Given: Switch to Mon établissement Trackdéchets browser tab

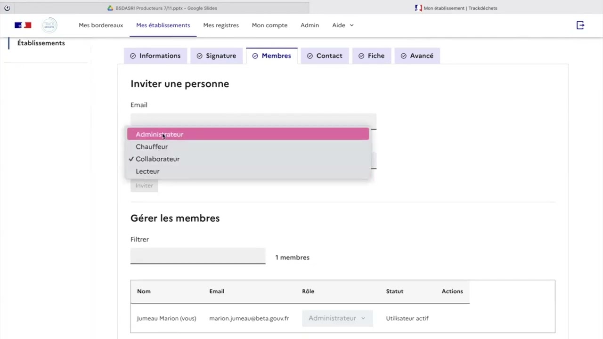Looking at the screenshot, I should click(x=456, y=8).
